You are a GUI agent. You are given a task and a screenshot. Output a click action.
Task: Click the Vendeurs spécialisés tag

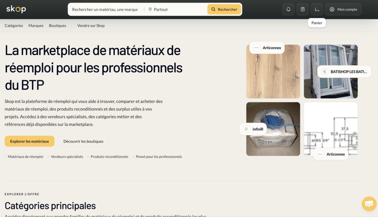(x=67, y=157)
